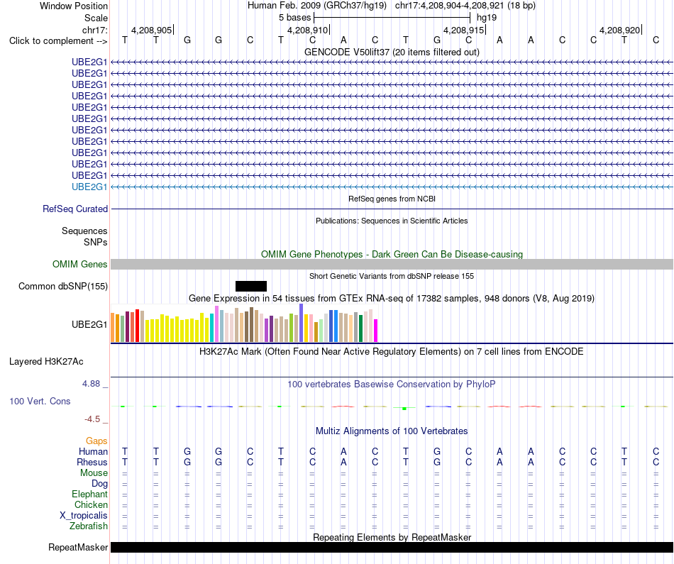The width and height of the screenshot is (674, 564).
Task: Open the 'OMIM Genes' track label
Action: [x=80, y=265]
